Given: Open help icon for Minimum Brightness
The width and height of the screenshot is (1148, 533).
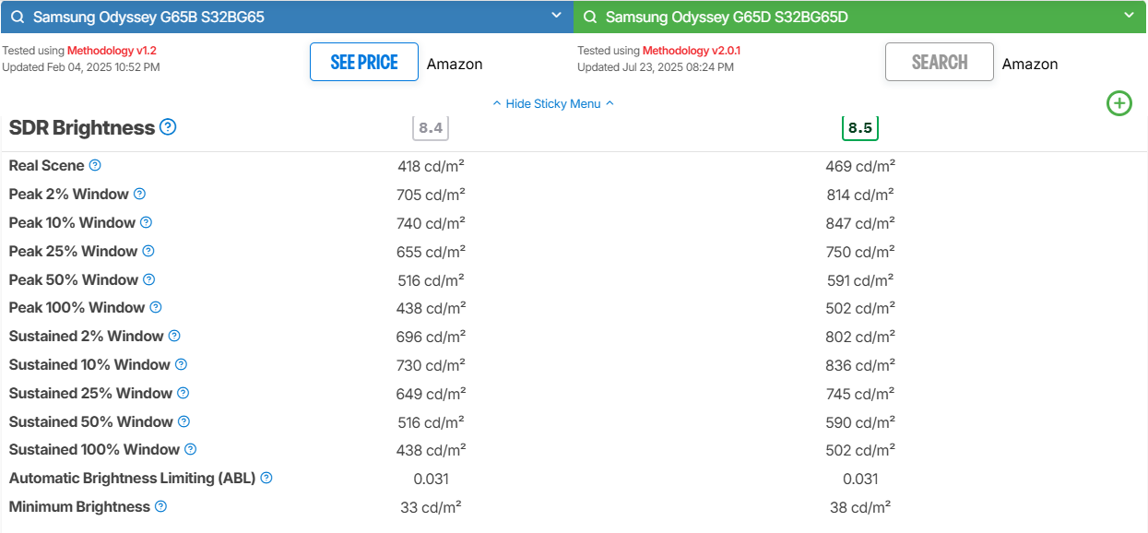Looking at the screenshot, I should (x=160, y=506).
